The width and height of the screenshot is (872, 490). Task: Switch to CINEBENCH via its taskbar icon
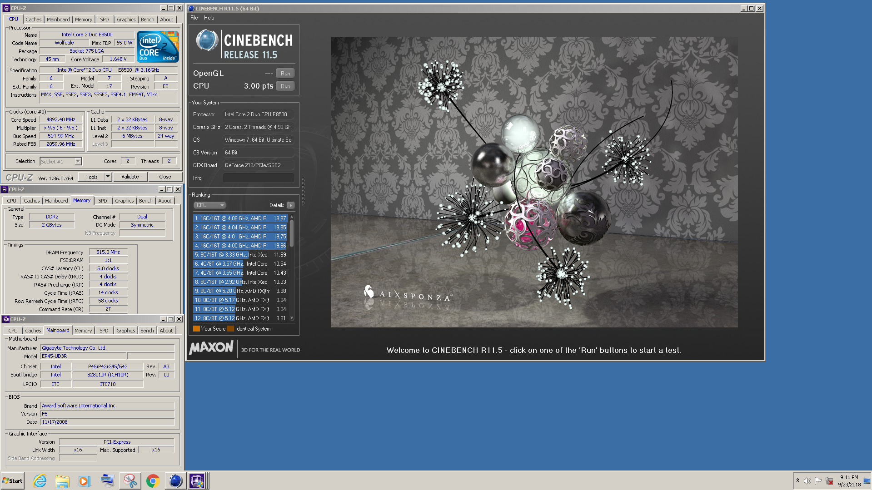(x=175, y=480)
